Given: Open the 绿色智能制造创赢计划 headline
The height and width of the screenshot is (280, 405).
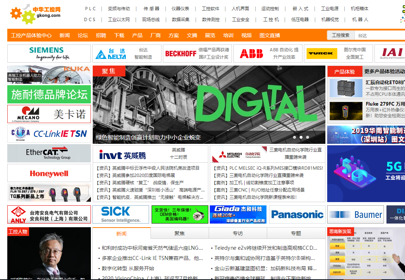Looking at the screenshot, I should pyautogui.click(x=148, y=137).
